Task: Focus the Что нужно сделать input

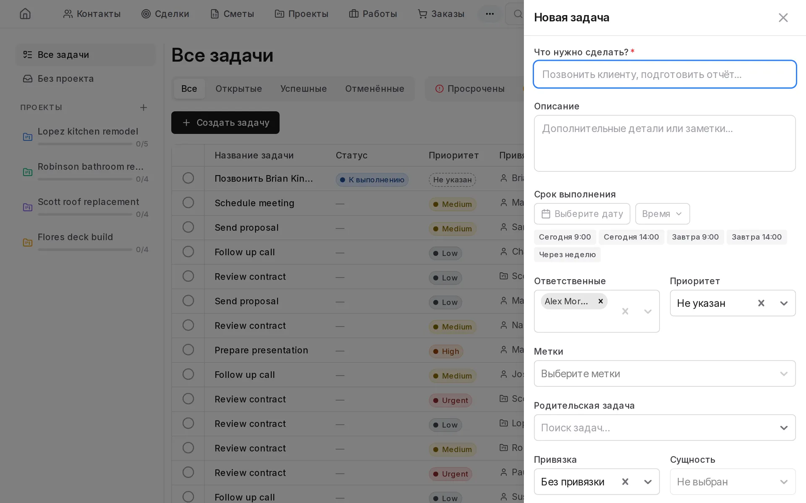Action: pos(665,74)
